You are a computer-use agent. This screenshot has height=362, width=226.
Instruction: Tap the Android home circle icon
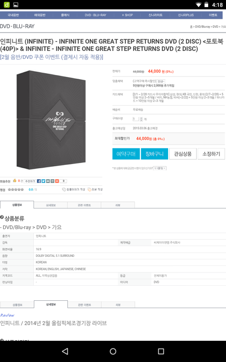pyautogui.click(x=113, y=351)
